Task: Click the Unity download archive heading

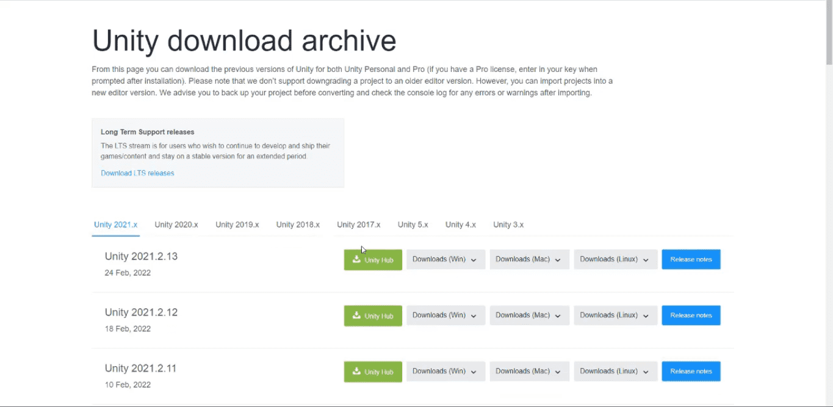Action: (244, 41)
